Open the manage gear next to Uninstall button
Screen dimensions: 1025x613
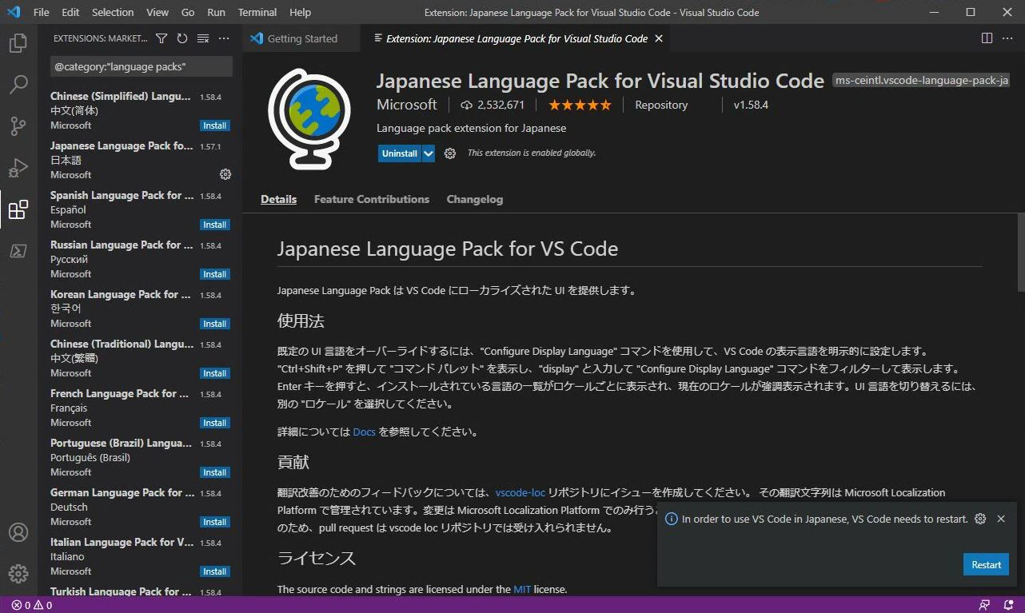[450, 153]
